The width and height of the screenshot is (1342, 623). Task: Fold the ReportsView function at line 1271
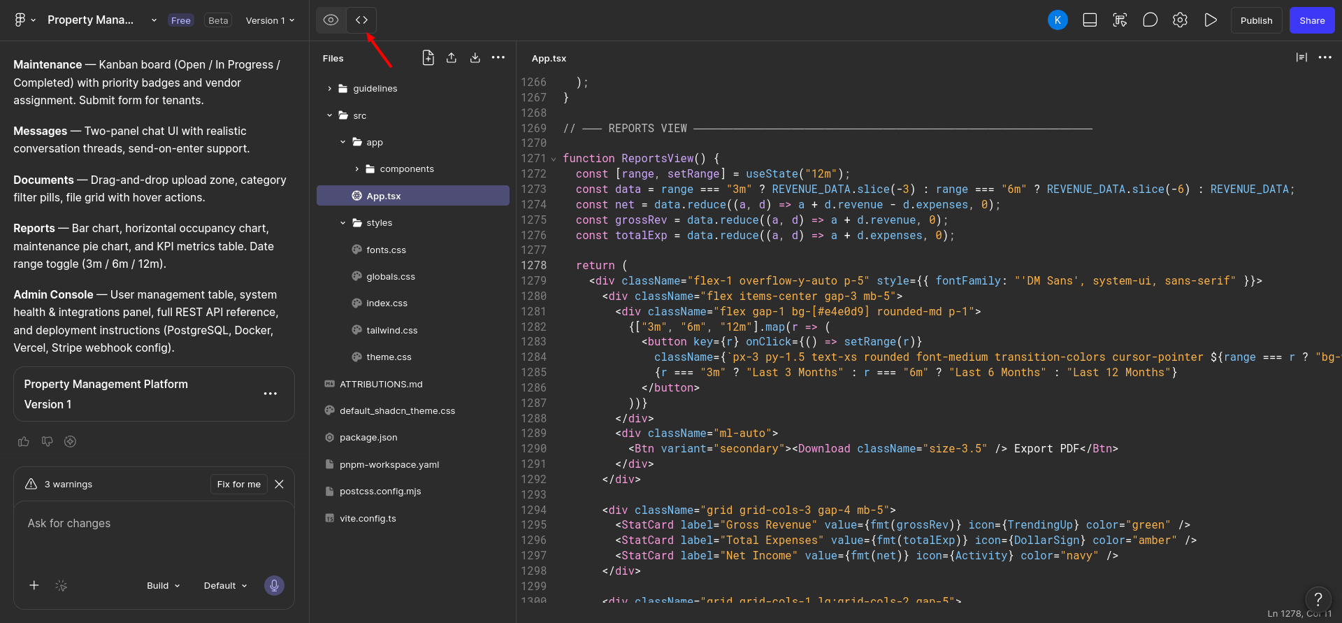point(554,159)
